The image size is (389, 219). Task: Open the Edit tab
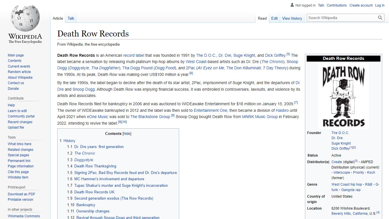[x=275, y=18]
